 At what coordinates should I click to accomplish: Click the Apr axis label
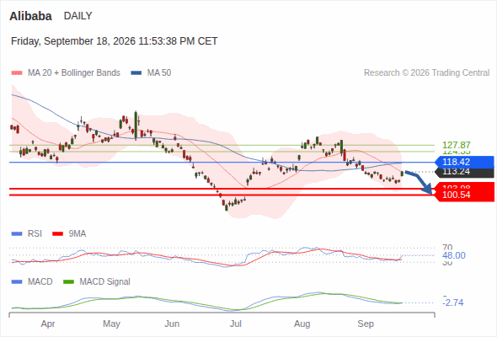[48, 324]
